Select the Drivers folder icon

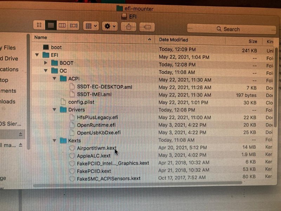(x=63, y=109)
